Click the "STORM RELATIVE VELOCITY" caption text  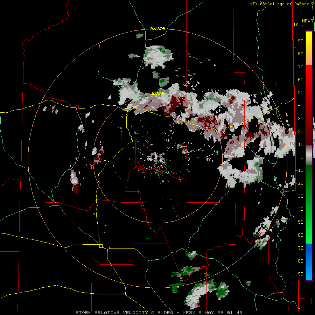pos(112,313)
